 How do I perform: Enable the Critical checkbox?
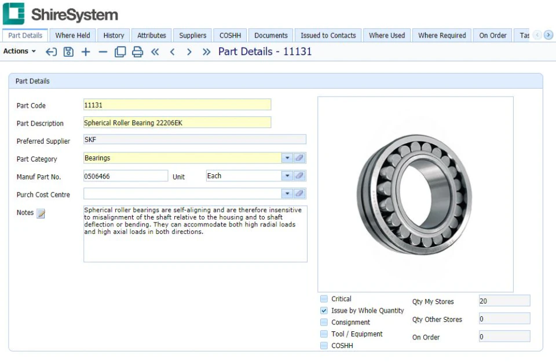click(323, 299)
